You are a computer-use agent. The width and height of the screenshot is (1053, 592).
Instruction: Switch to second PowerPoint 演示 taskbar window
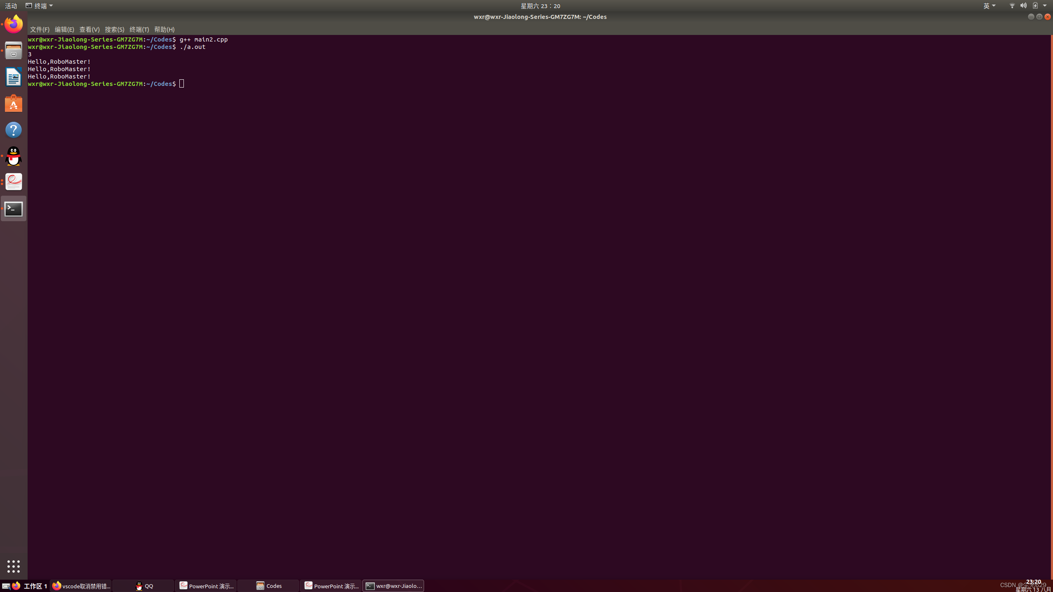[x=331, y=586]
